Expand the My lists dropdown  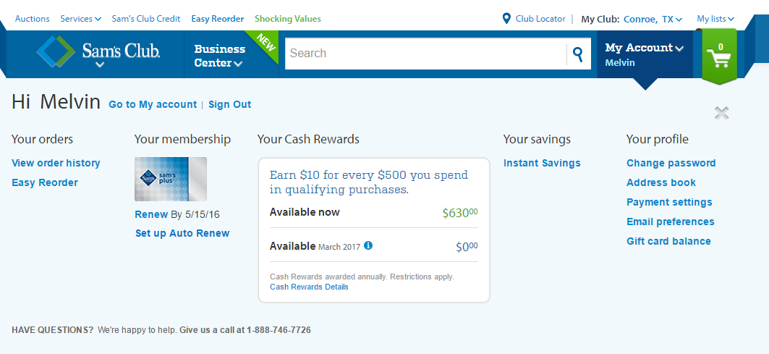point(715,19)
